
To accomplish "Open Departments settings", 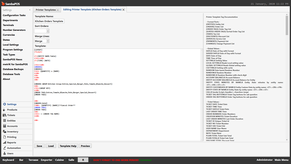I will click(x=11, y=20).
